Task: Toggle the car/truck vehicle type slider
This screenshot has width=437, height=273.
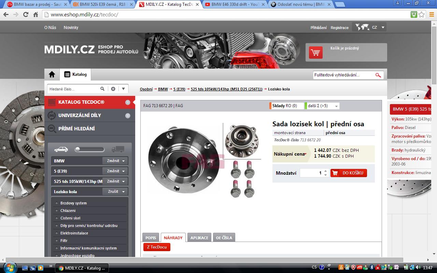Action: (x=89, y=149)
